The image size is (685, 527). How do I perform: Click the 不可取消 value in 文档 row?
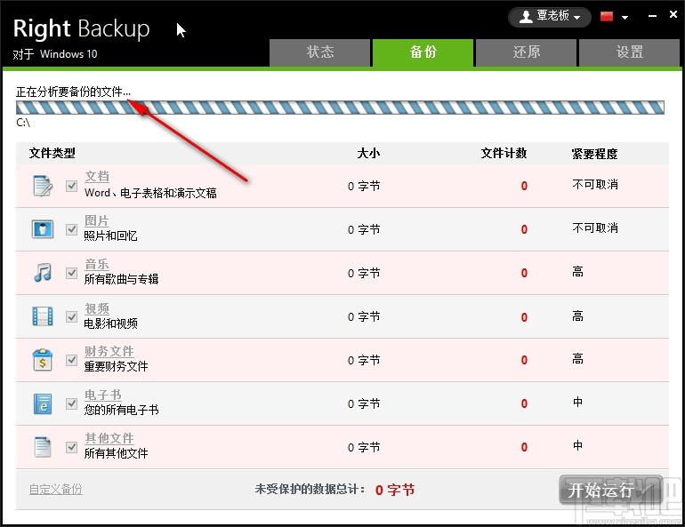595,185
